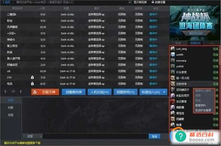Go to the previous room list page

5,91
